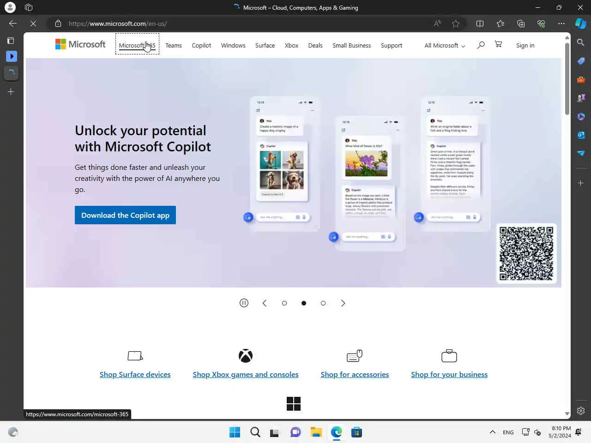The width and height of the screenshot is (591, 443).
Task: Open Surface nav item
Action: coord(265,45)
